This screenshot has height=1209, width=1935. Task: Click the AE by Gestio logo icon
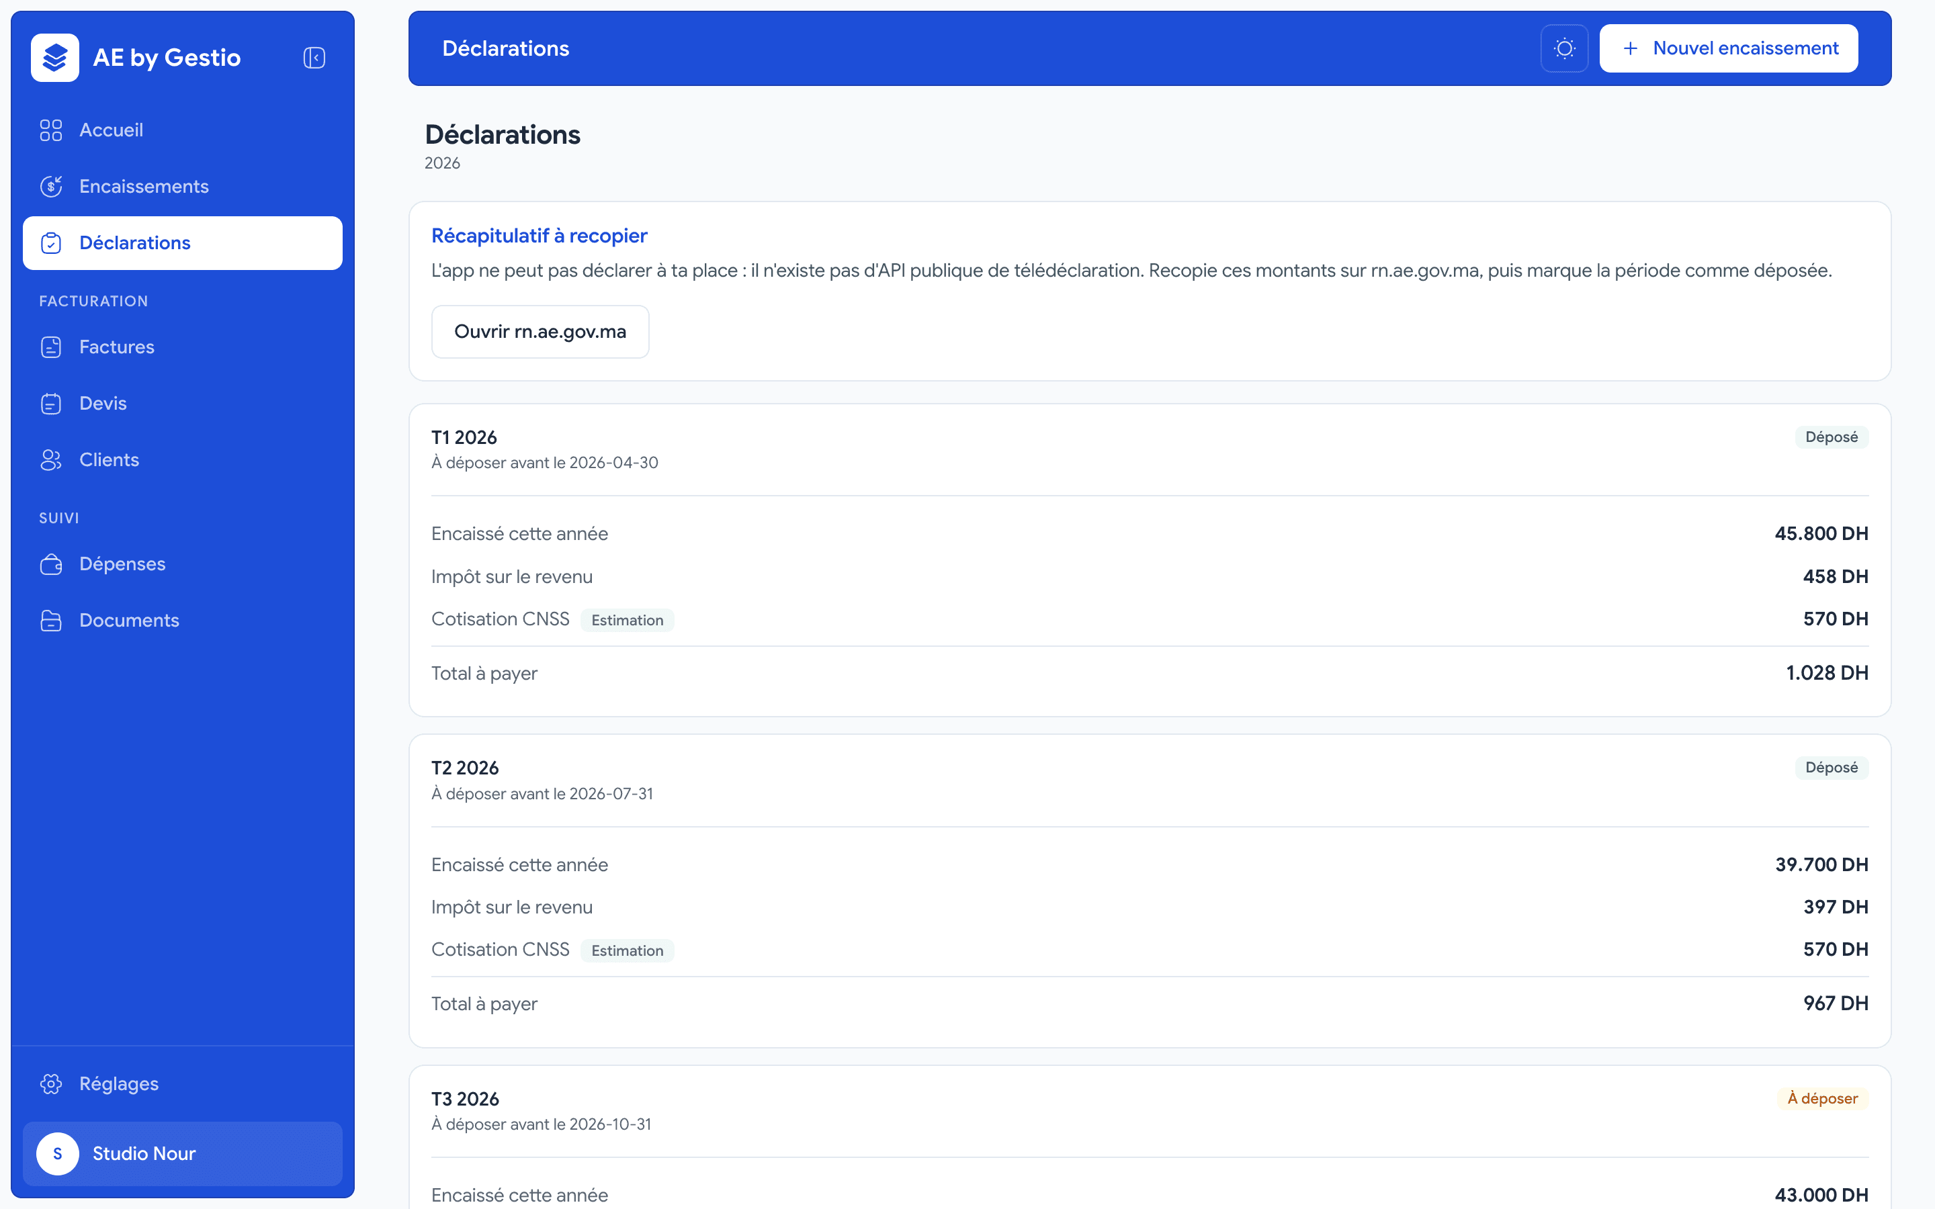pyautogui.click(x=54, y=58)
